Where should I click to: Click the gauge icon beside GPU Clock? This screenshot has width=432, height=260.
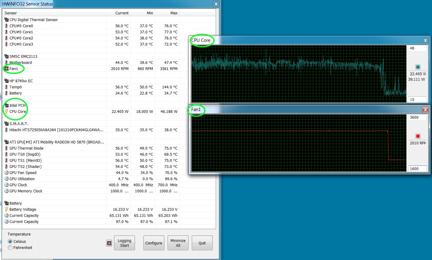(6, 185)
